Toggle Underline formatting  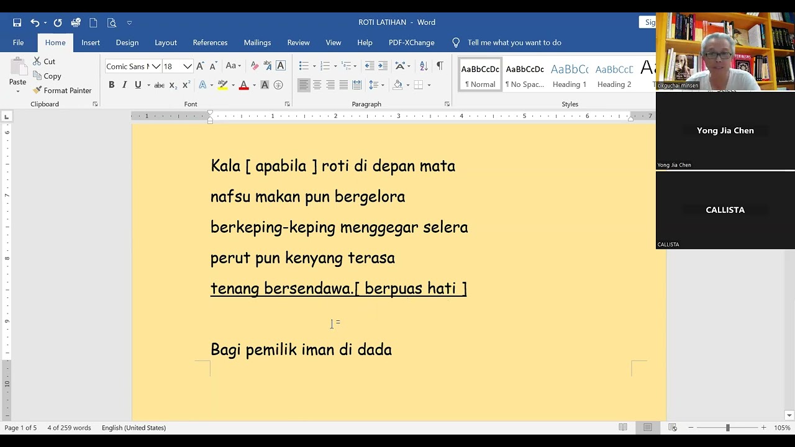(138, 85)
